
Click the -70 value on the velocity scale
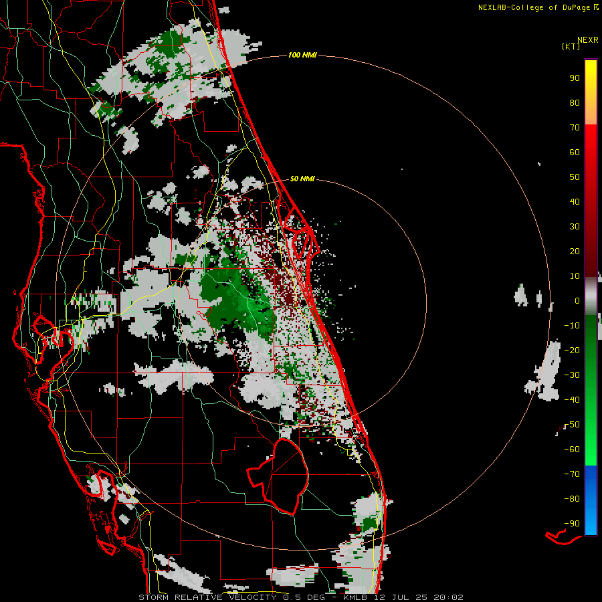click(x=572, y=474)
